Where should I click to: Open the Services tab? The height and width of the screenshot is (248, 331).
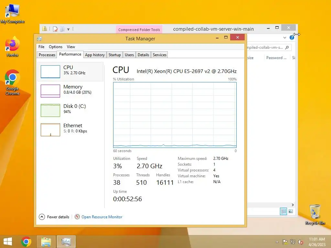pos(160,55)
